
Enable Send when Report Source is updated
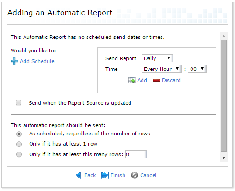point(19,102)
